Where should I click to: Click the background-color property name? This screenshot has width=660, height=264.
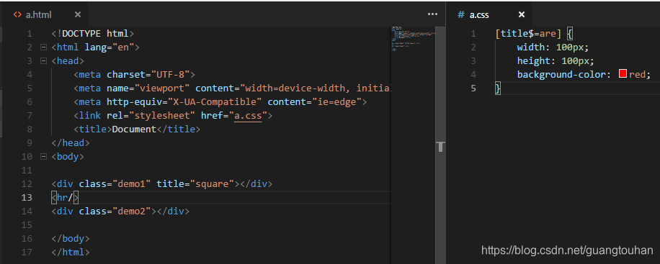tap(561, 74)
